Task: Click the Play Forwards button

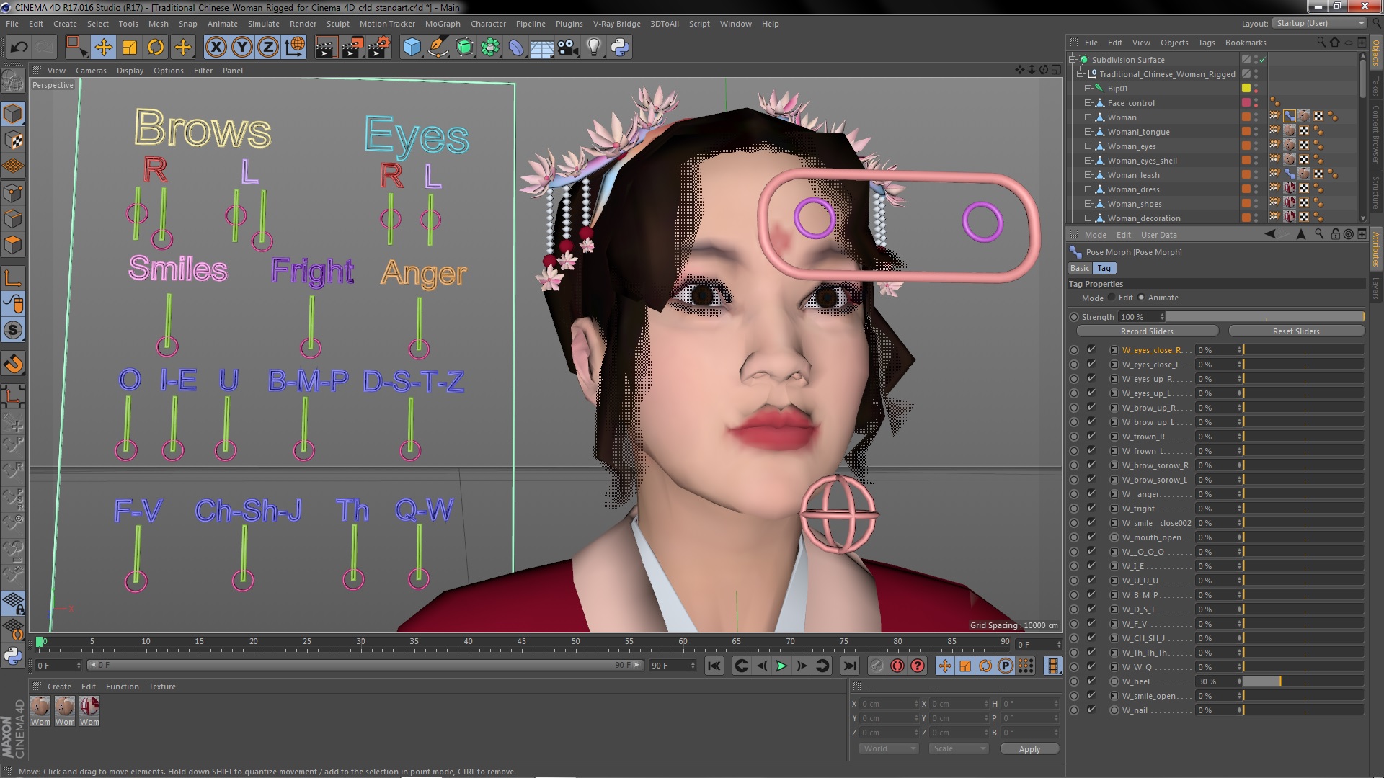Action: [781, 666]
